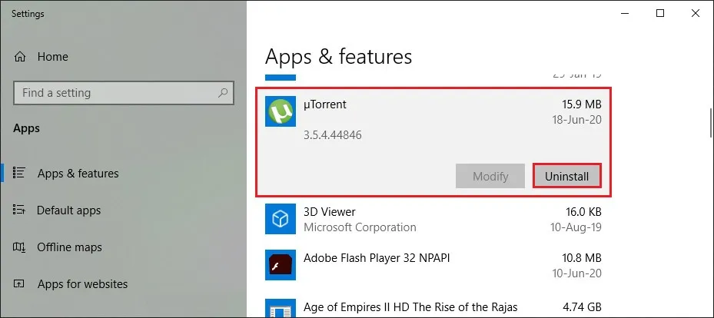The image size is (714, 318).
Task: Click Microsoft Corporation publisher text
Action: click(360, 227)
